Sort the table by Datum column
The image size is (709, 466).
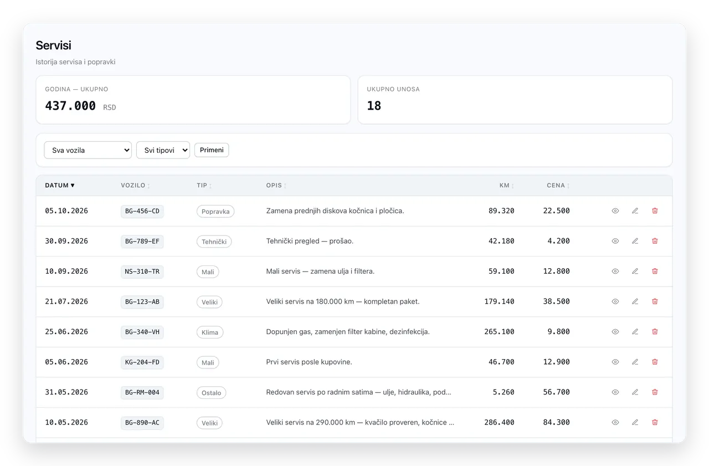pyautogui.click(x=60, y=186)
